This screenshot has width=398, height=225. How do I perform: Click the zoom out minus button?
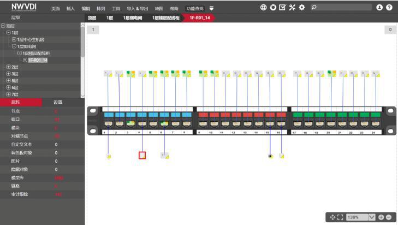pos(389,217)
